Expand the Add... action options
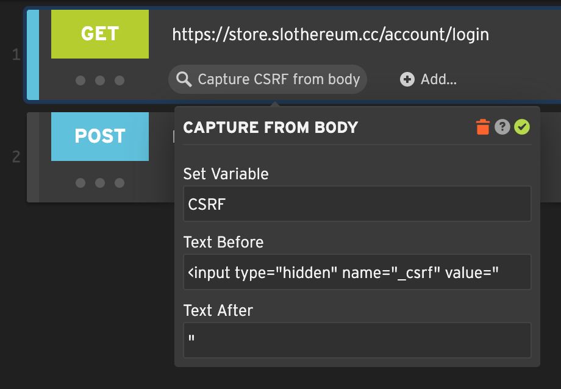 (429, 79)
